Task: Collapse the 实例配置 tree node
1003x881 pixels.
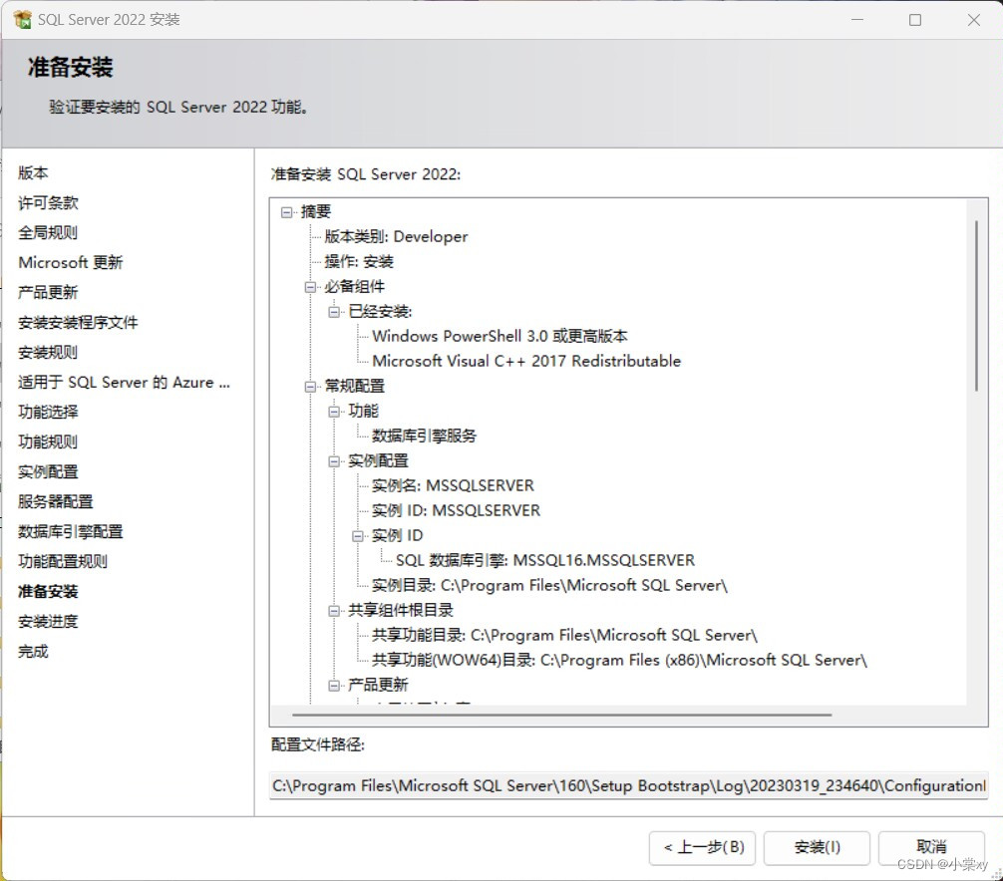Action: [x=335, y=461]
